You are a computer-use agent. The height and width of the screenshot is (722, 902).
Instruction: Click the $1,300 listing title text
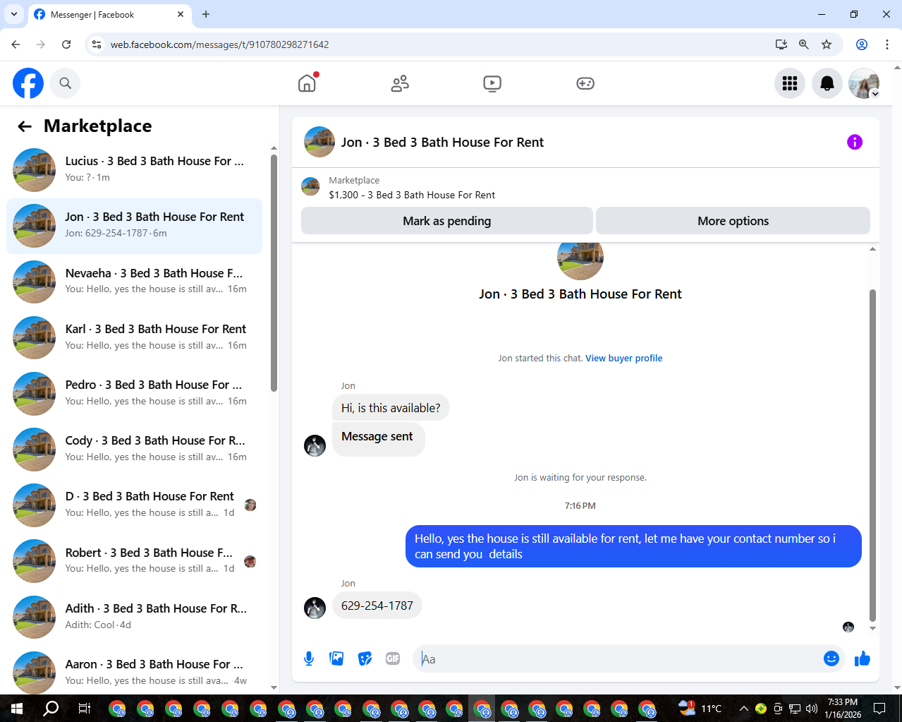point(412,195)
